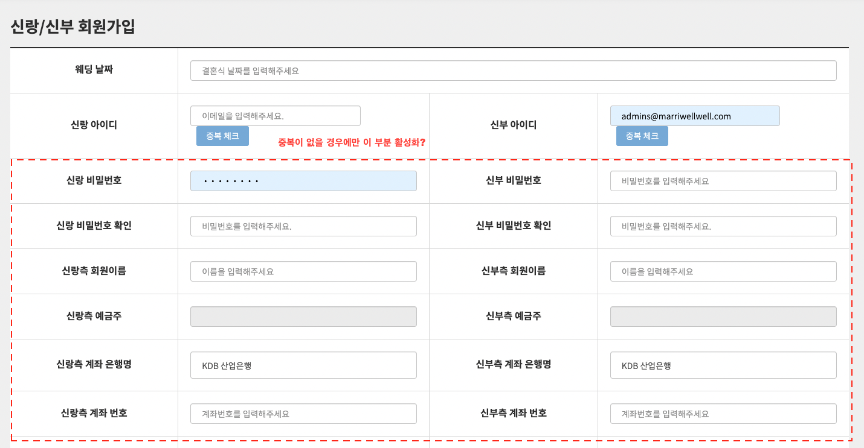Click the greyed 신랑측 예금주 field
Image resolution: width=864 pixels, height=448 pixels.
tap(303, 317)
